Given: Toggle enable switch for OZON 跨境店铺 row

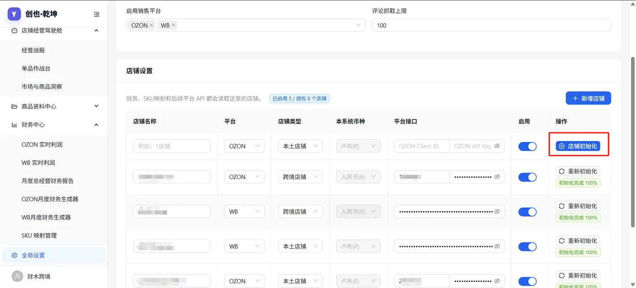Looking at the screenshot, I should [527, 177].
